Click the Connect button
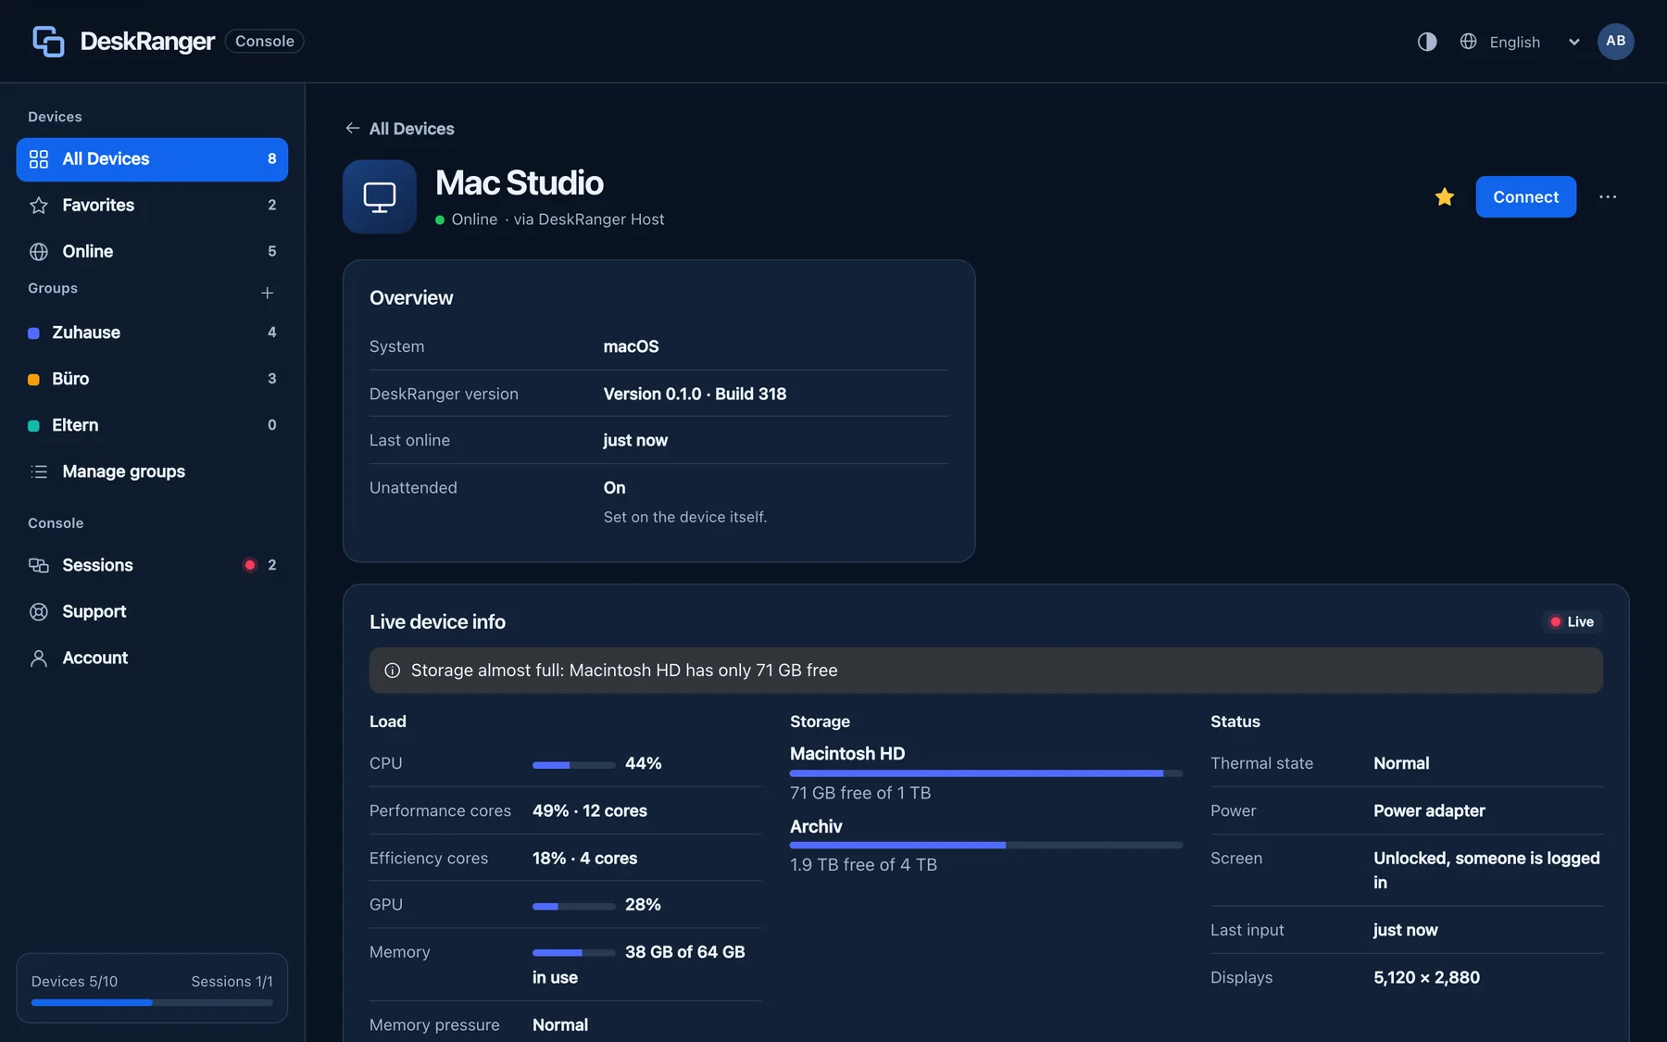The height and width of the screenshot is (1042, 1667). [1525, 196]
